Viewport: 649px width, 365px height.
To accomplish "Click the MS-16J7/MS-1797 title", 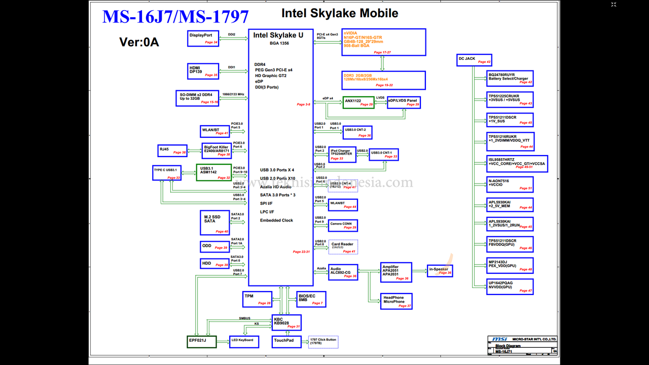I will point(175,16).
